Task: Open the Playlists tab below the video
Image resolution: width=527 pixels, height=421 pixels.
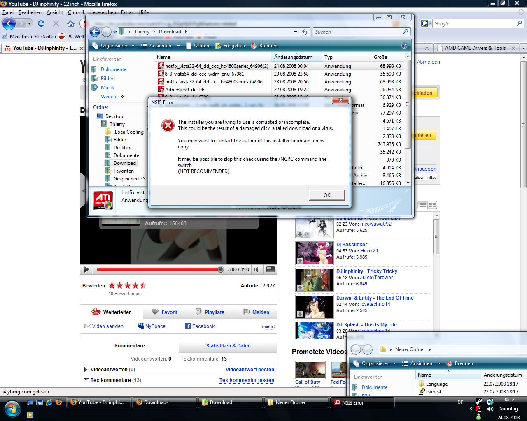Action: (x=210, y=312)
